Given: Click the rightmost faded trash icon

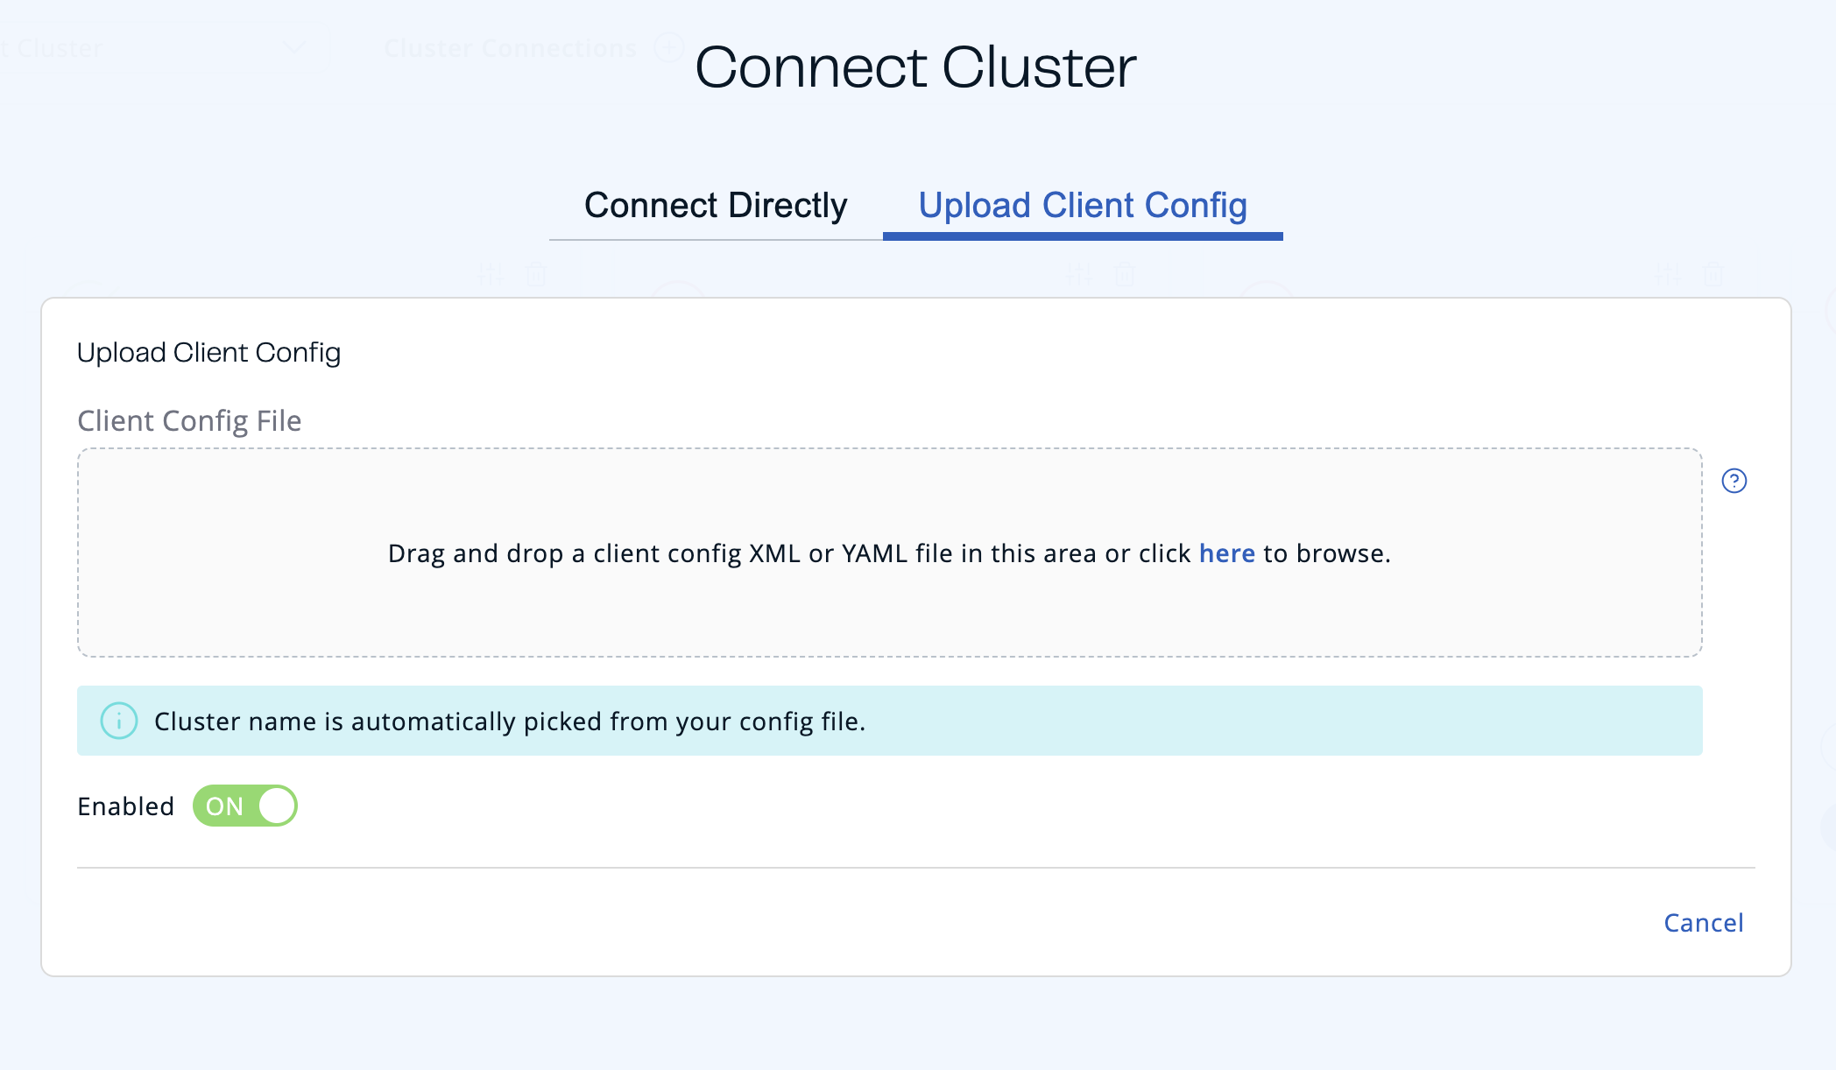Looking at the screenshot, I should pyautogui.click(x=1712, y=274).
